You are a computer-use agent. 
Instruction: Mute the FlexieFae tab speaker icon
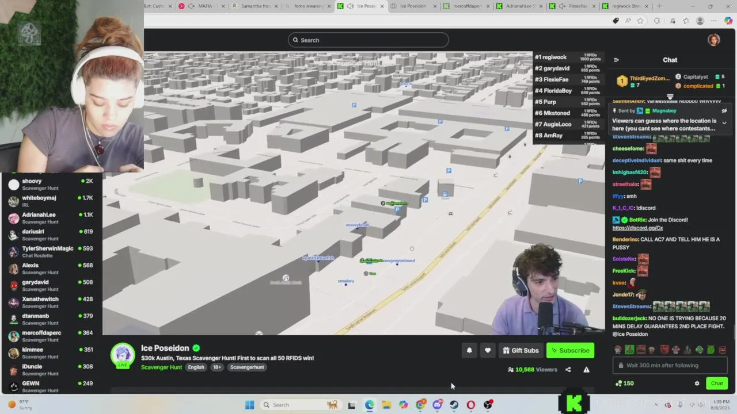[x=561, y=6]
